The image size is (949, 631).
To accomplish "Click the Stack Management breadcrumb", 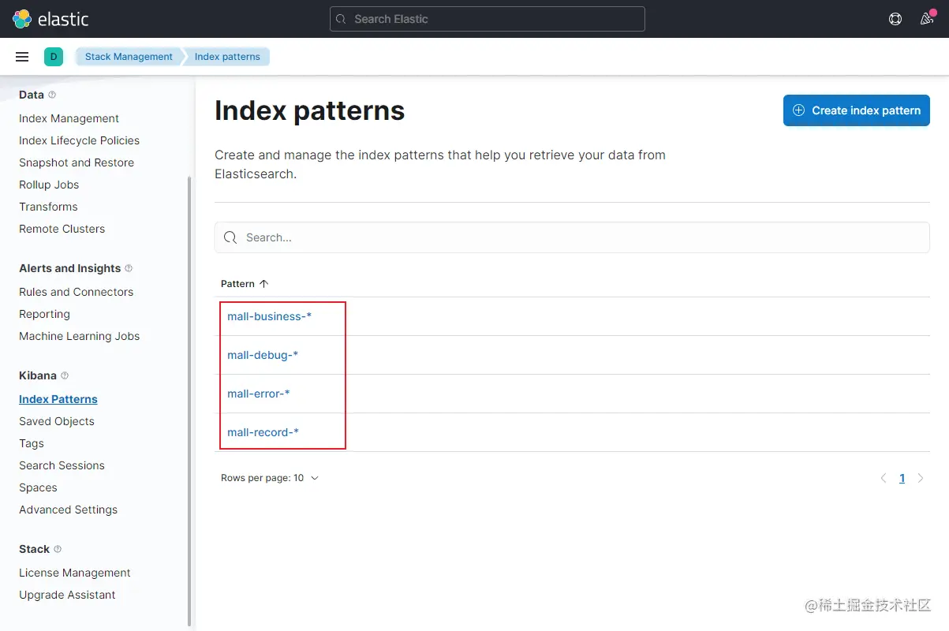I will tap(129, 57).
